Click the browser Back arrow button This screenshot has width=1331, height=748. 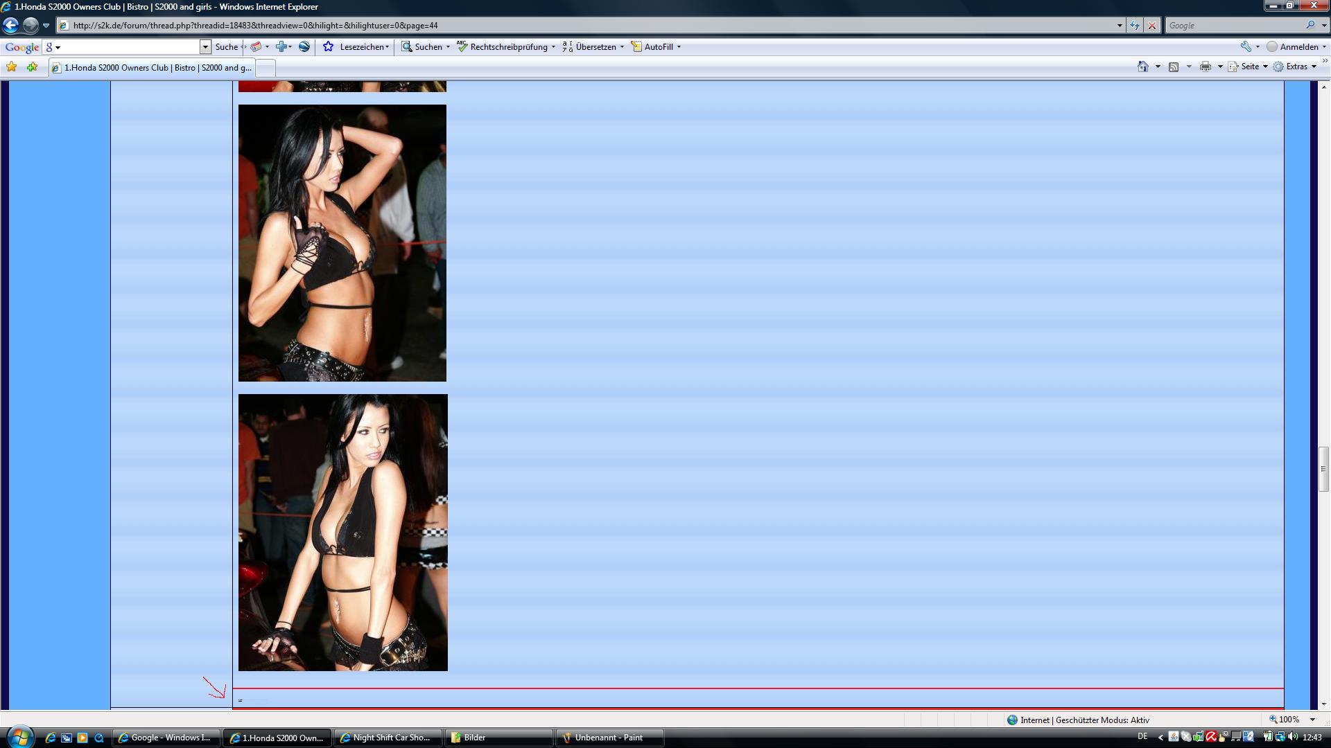pos(10,26)
